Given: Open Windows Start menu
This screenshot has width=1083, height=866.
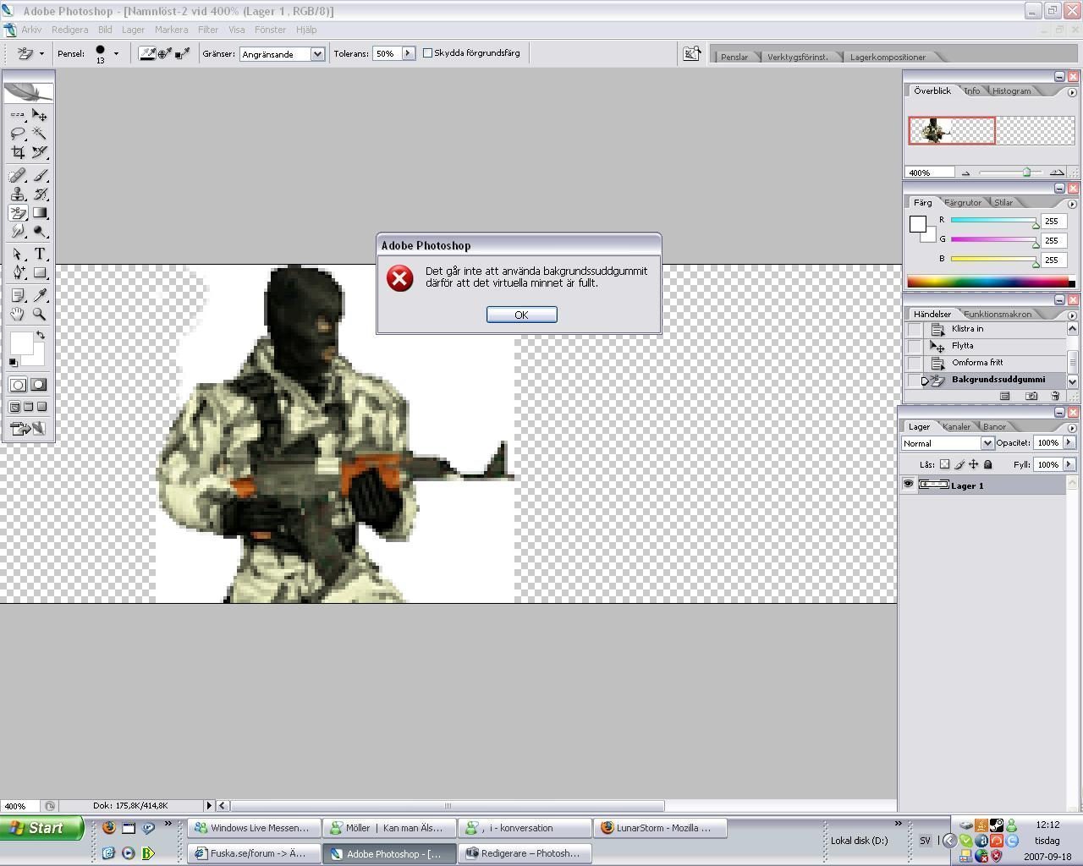Looking at the screenshot, I should tap(41, 828).
